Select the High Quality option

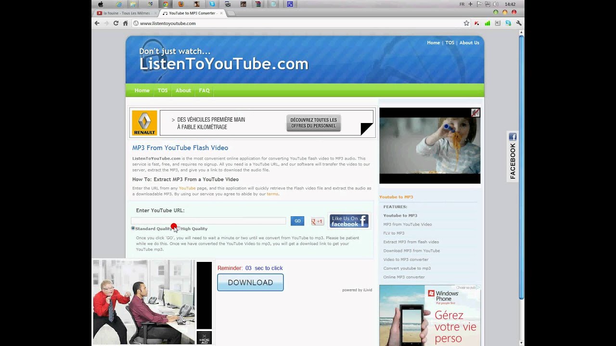pyautogui.click(x=179, y=229)
